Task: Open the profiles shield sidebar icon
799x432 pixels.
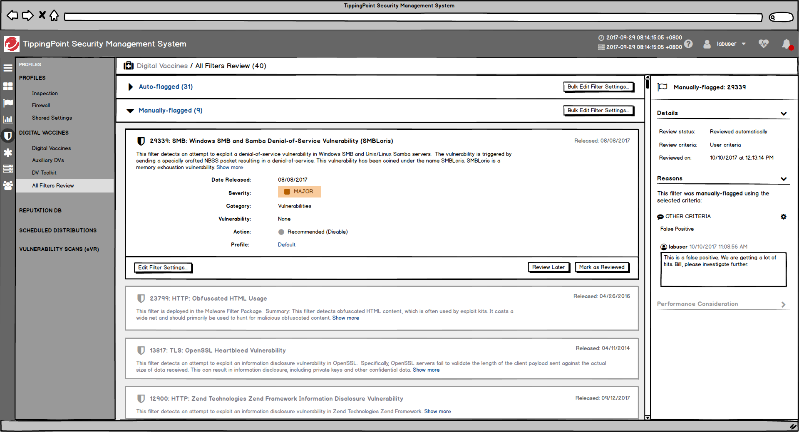Action: 8,136
